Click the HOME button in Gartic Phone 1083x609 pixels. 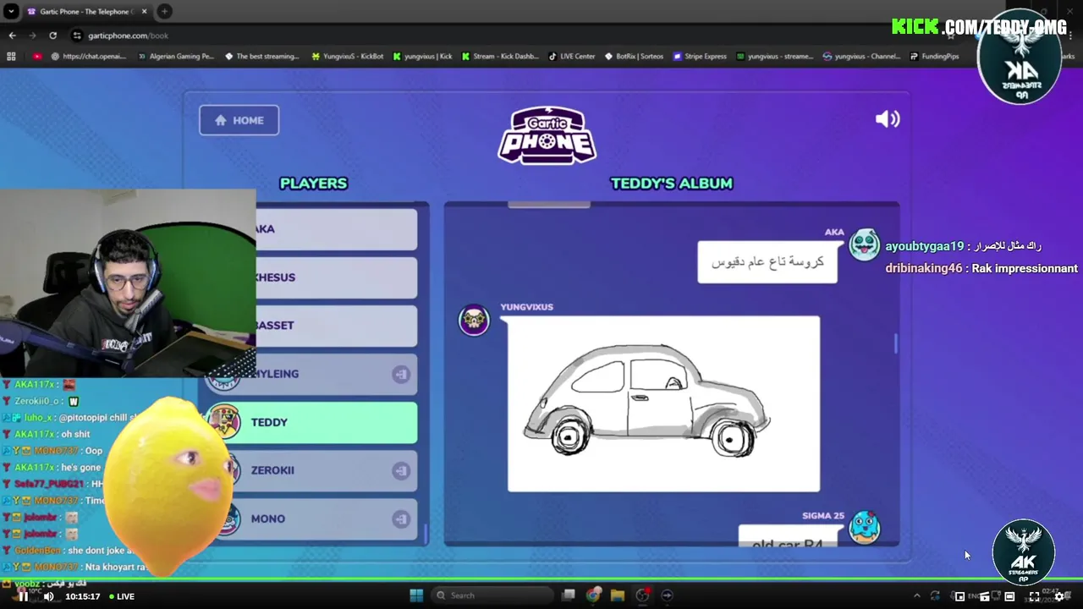pyautogui.click(x=239, y=120)
